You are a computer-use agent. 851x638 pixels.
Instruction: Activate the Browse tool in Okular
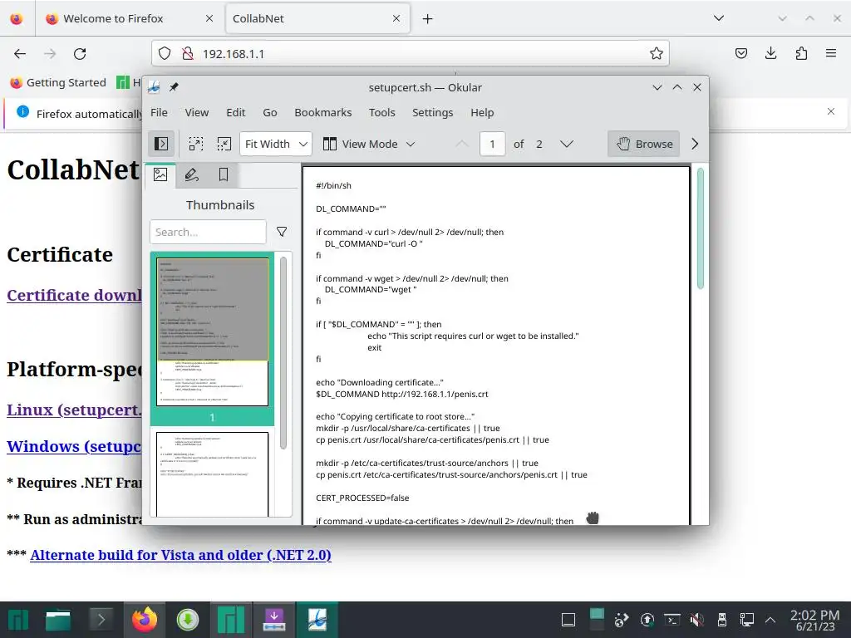tap(644, 144)
